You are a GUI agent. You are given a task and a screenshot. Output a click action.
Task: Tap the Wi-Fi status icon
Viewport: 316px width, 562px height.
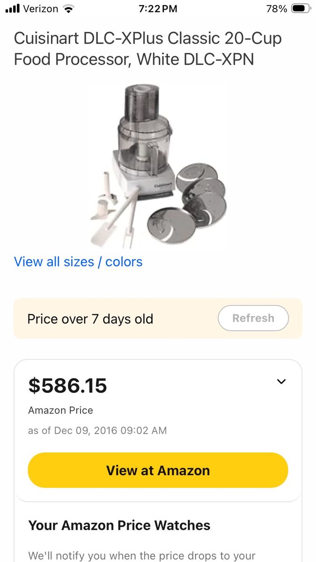coord(69,8)
